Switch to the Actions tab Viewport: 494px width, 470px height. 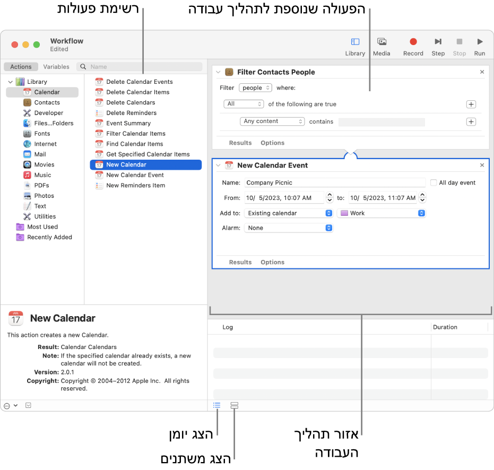(x=21, y=67)
